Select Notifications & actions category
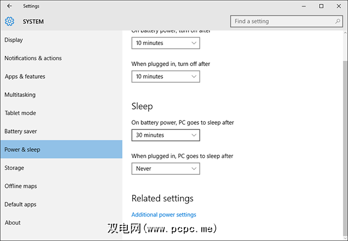Viewport: 348px width, 241px height. tap(33, 58)
